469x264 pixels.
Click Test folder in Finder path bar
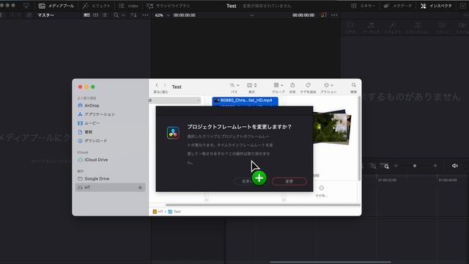(174, 212)
